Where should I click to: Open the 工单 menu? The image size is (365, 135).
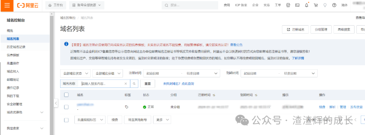(x=278, y=5)
